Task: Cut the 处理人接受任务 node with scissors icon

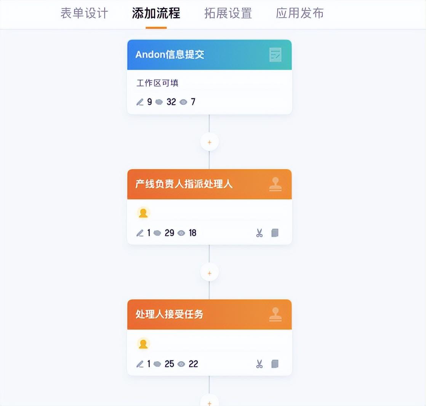Action: (259, 364)
